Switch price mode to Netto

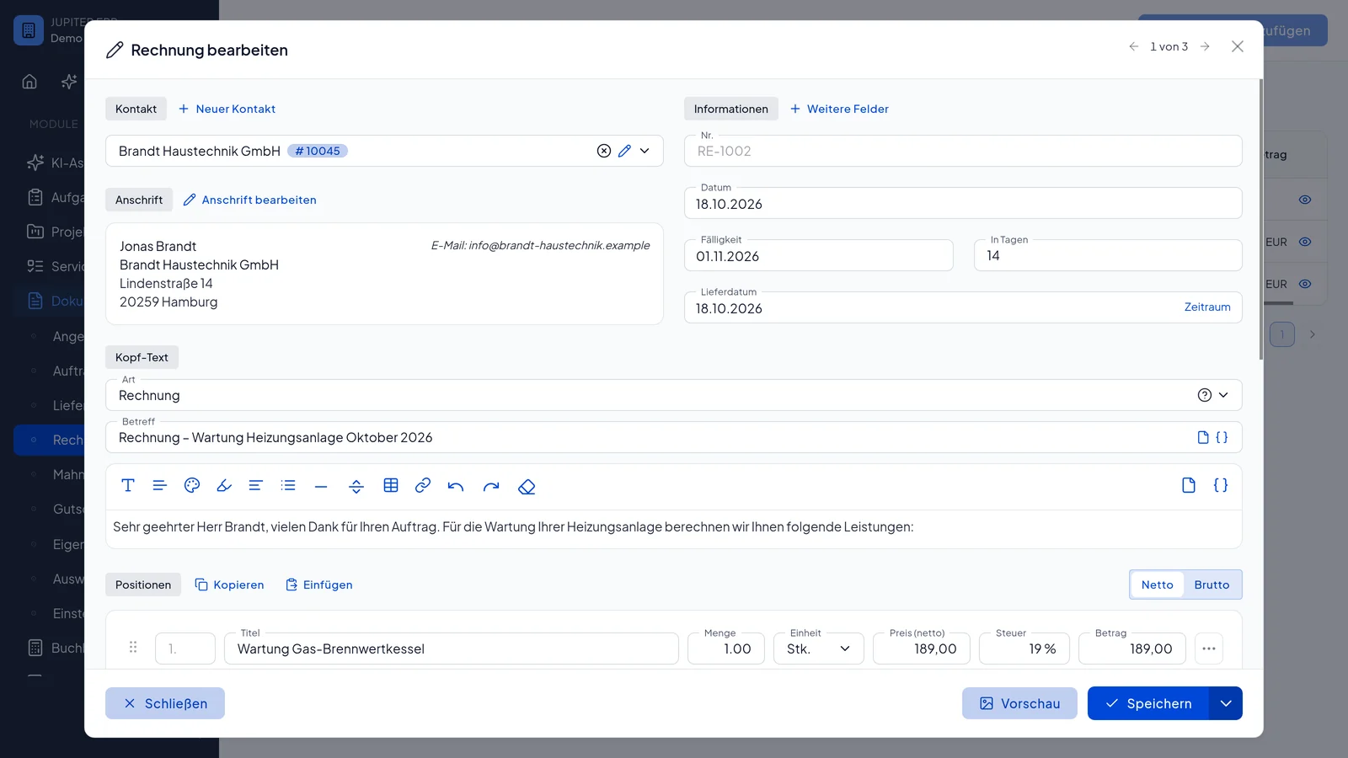pos(1158,585)
